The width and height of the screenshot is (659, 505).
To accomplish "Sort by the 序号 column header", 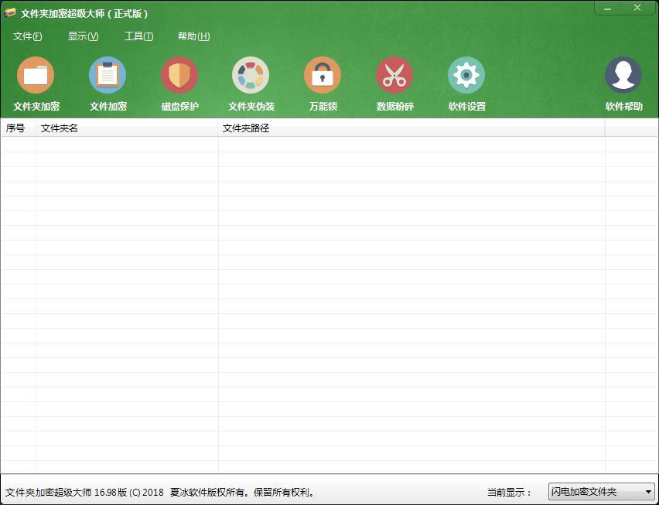I will click(x=17, y=128).
